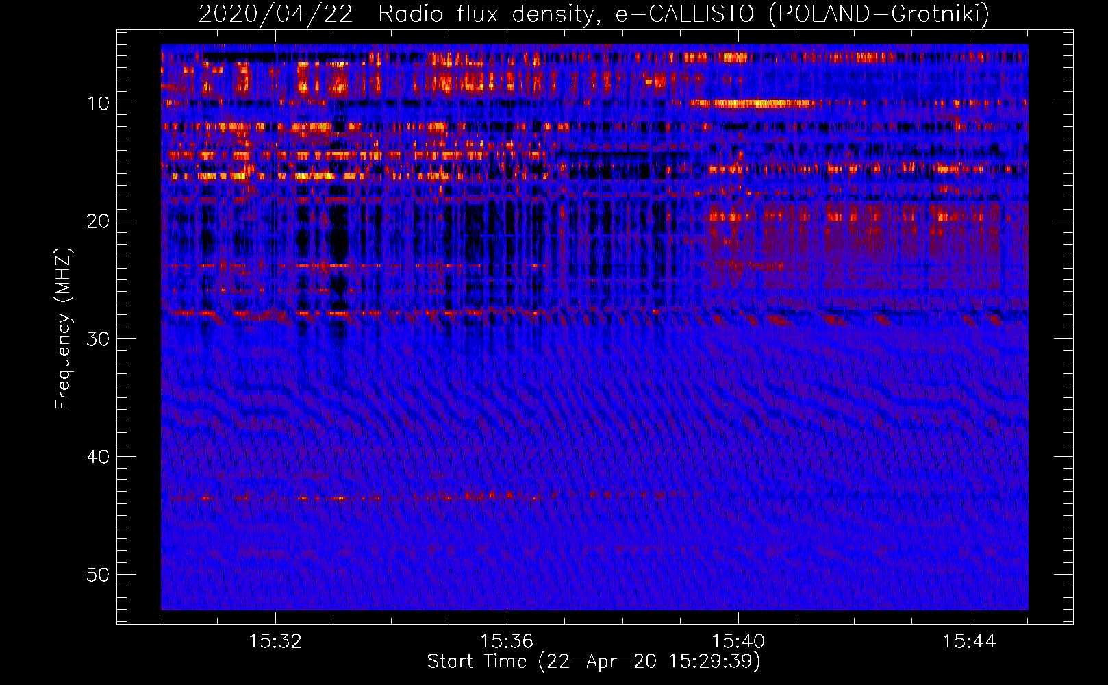Click the 50 MHz frequency tick label
Screen dimensions: 1108x685
click(99, 575)
